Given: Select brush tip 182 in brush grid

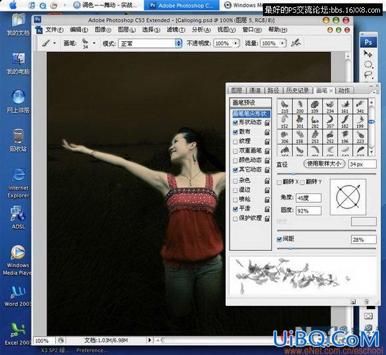Looking at the screenshot, I should pyautogui.click(x=345, y=122).
